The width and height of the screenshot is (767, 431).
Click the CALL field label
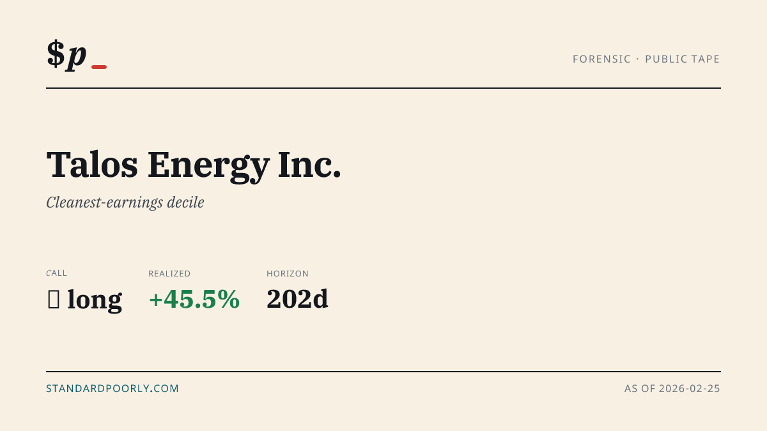[x=57, y=273]
